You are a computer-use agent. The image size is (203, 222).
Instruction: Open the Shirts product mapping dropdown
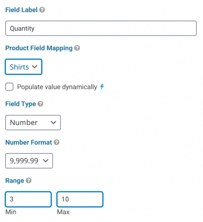point(24,67)
